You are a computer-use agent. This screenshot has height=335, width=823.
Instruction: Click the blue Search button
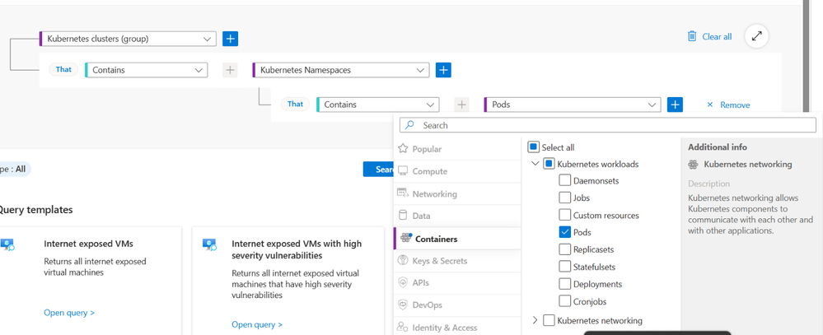(379, 170)
